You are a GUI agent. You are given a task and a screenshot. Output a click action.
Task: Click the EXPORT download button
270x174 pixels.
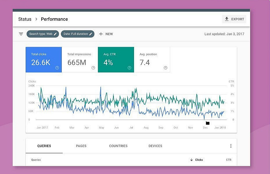click(x=234, y=19)
